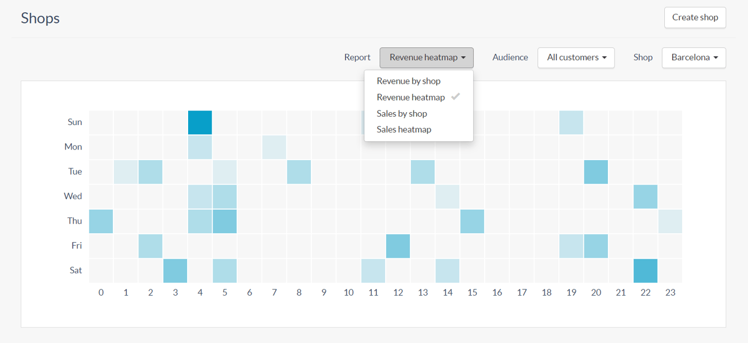Click the Tuesday cell at hour 20
This screenshot has height=343, width=748.
tap(596, 172)
